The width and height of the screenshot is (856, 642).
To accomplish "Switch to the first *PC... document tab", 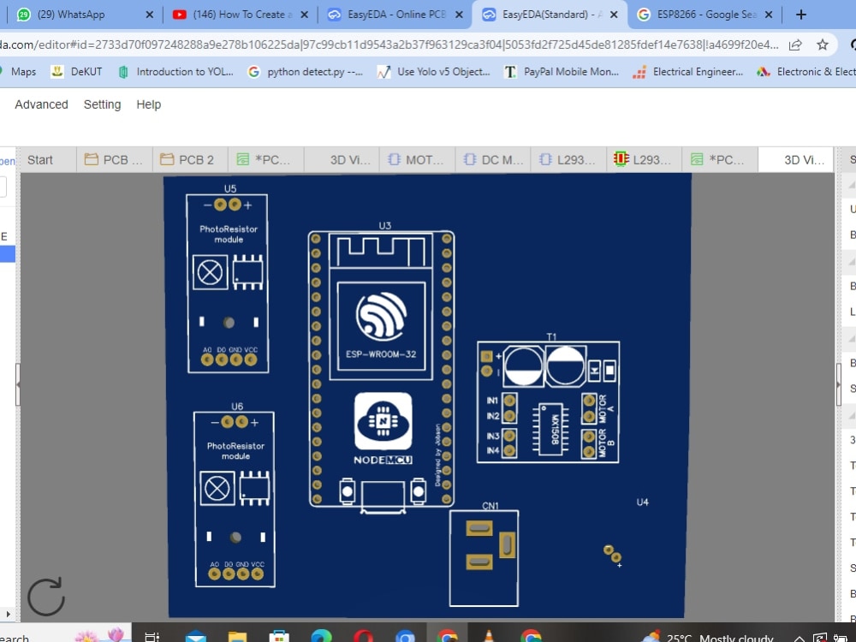I will pos(266,160).
